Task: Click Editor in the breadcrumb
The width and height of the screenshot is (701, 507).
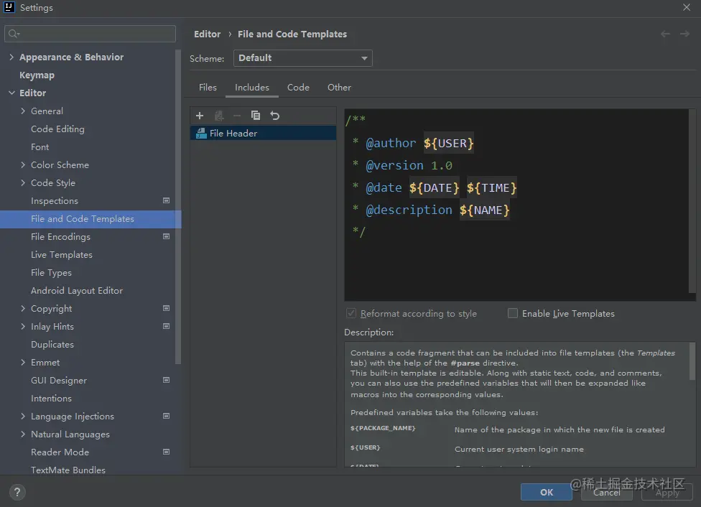Action: click(207, 34)
